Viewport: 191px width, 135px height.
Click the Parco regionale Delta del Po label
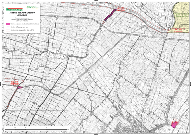181,15
